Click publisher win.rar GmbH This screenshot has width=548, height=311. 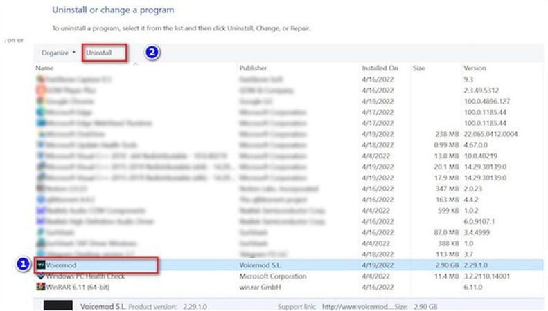click(x=260, y=287)
